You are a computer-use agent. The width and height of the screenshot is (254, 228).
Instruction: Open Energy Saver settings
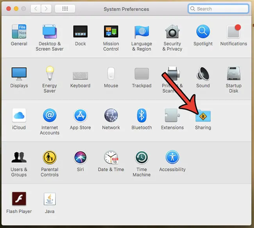pos(50,74)
